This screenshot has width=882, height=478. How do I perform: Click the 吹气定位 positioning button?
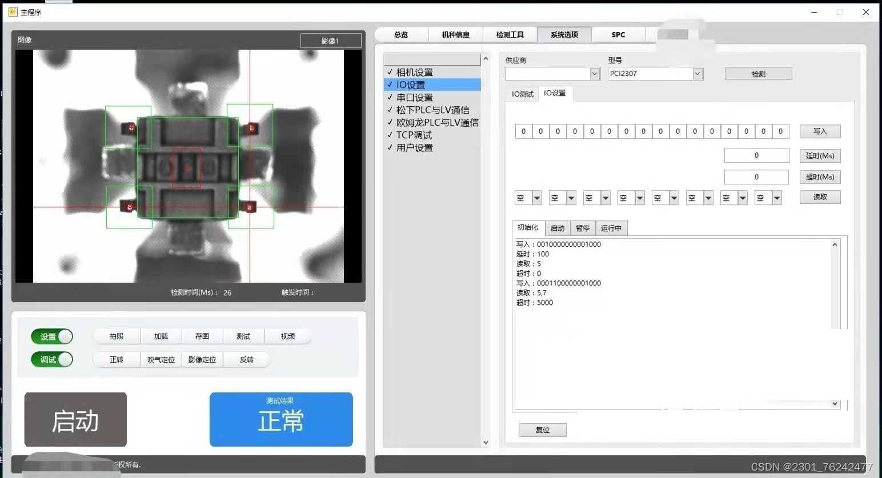161,359
